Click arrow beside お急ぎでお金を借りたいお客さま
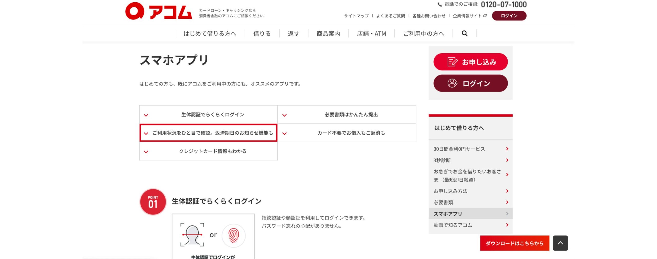The height and width of the screenshot is (259, 657). pos(507,175)
